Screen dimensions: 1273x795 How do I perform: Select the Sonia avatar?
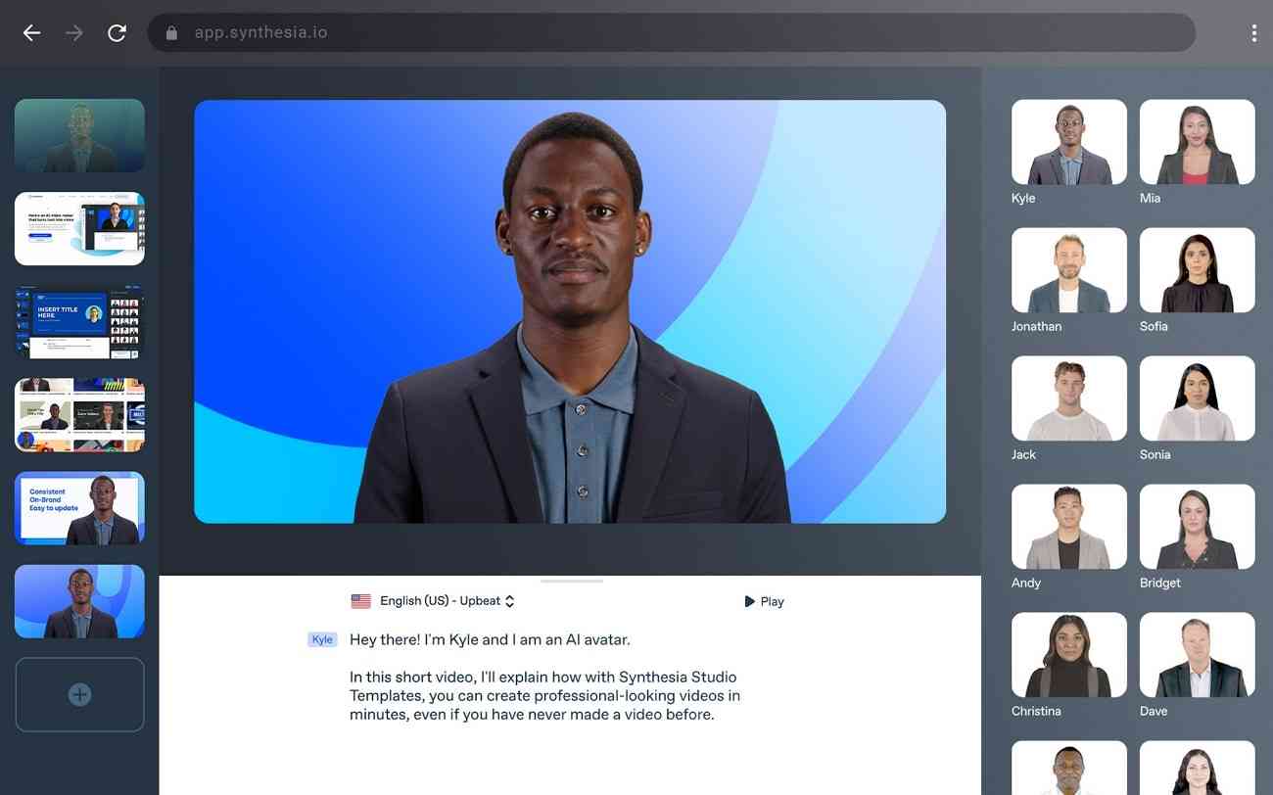(1197, 397)
